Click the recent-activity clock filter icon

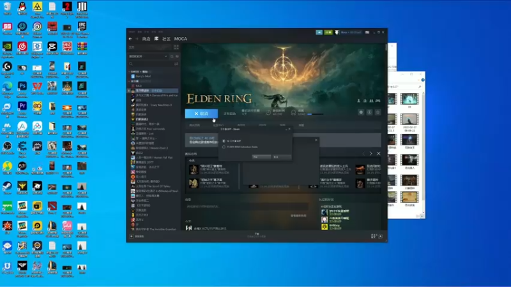(x=172, y=56)
